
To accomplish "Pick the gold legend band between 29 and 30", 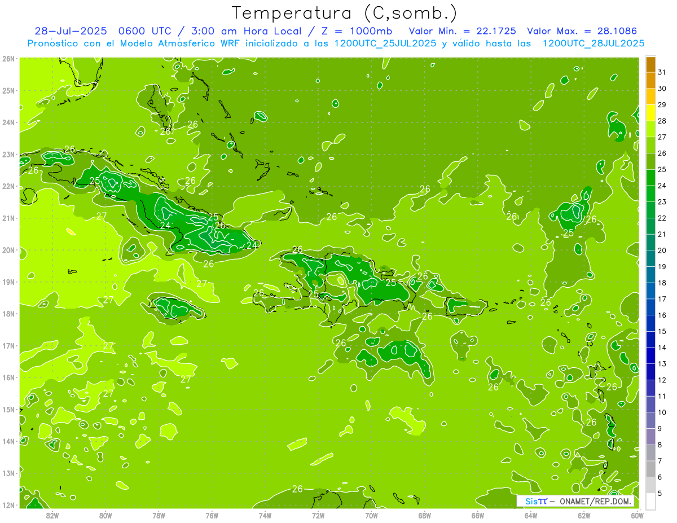I will click(x=650, y=96).
